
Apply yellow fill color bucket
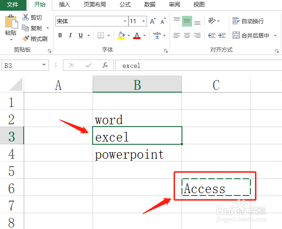pyautogui.click(x=121, y=35)
